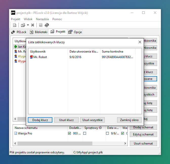Click the Edytuj schemat button
Screen dimensions: 170x164
pyautogui.click(x=143, y=134)
